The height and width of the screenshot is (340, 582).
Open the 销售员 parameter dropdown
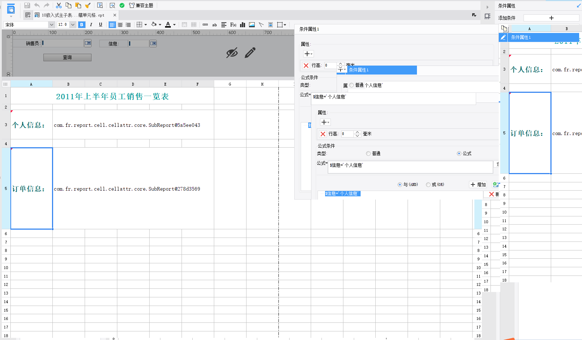[x=88, y=43]
